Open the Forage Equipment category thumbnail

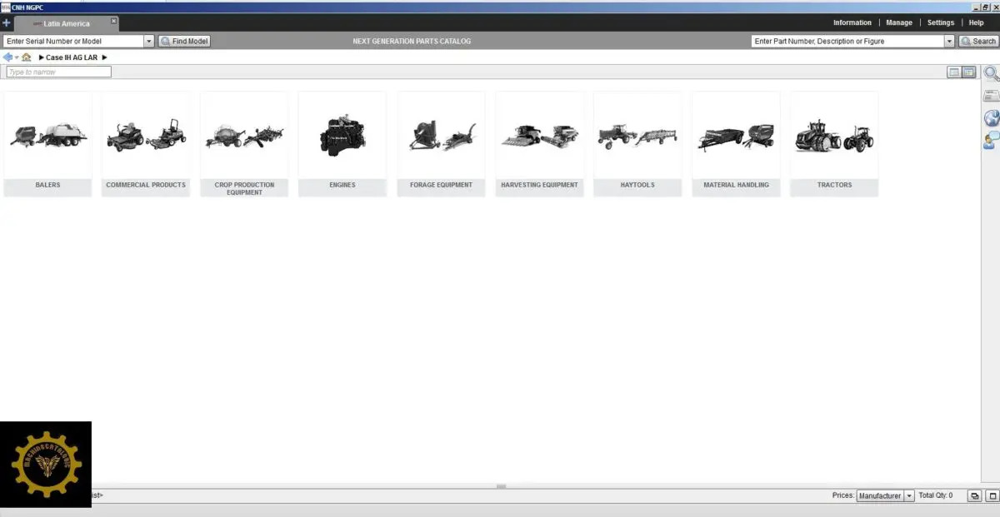pos(441,144)
